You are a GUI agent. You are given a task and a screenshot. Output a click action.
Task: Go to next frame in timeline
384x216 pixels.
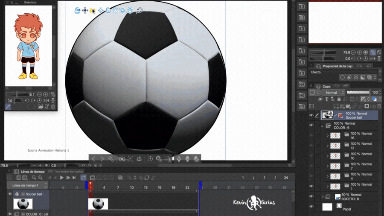tap(68, 178)
